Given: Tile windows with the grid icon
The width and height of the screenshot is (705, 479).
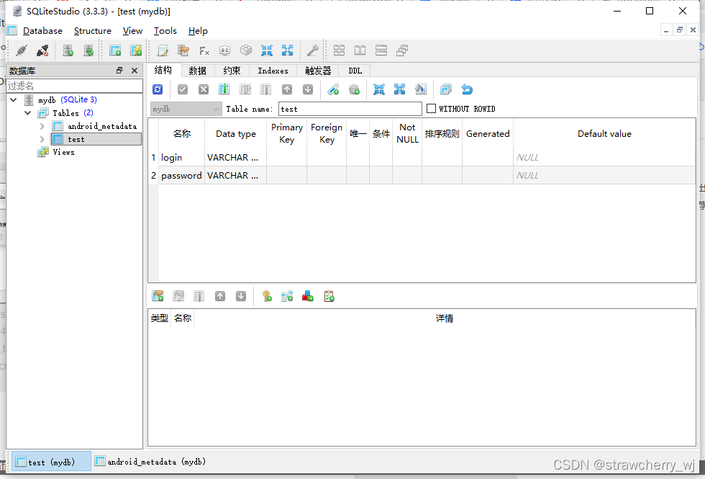Looking at the screenshot, I should [x=339, y=50].
